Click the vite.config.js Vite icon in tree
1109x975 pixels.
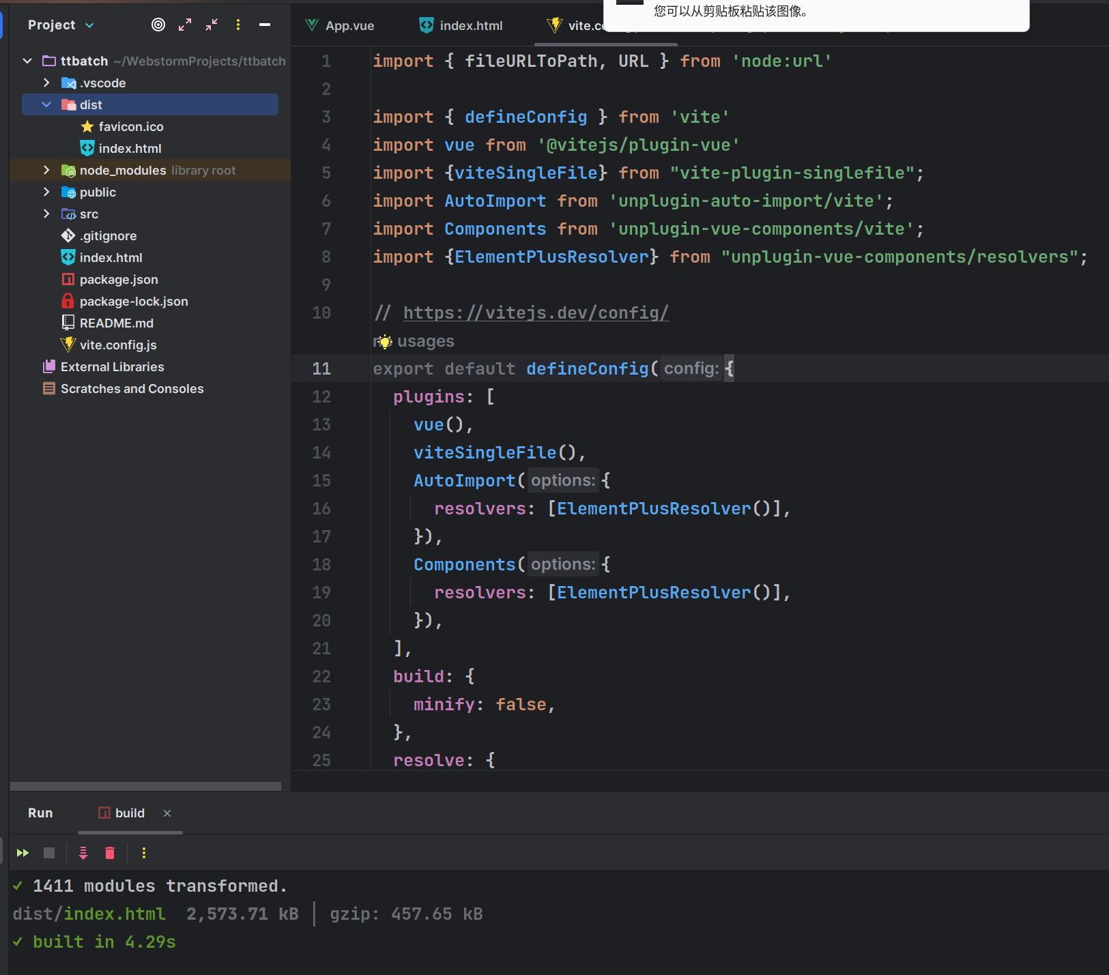pyautogui.click(x=68, y=345)
